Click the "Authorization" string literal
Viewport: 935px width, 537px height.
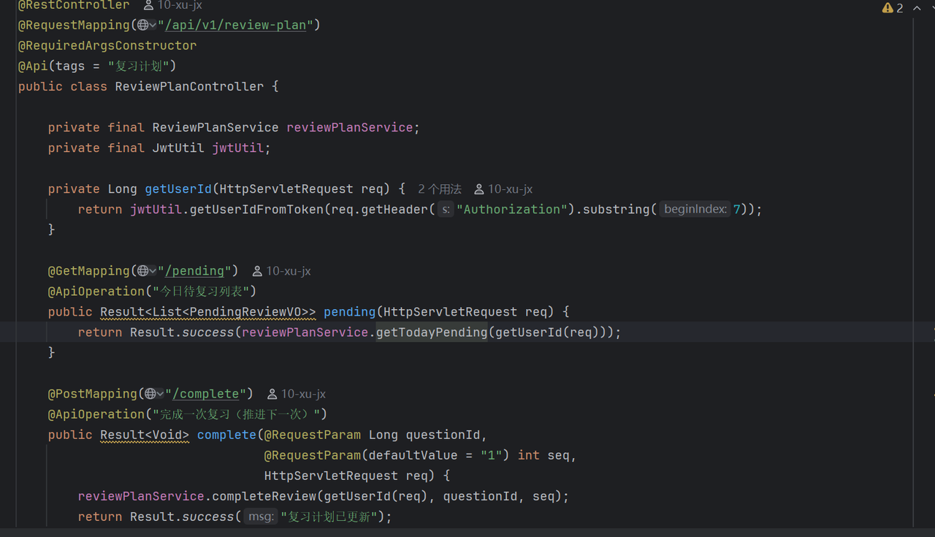[512, 210]
